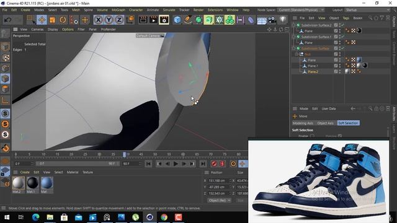Select Plane.1 in Object Manager
The height and width of the screenshot is (223, 397).
(313, 66)
